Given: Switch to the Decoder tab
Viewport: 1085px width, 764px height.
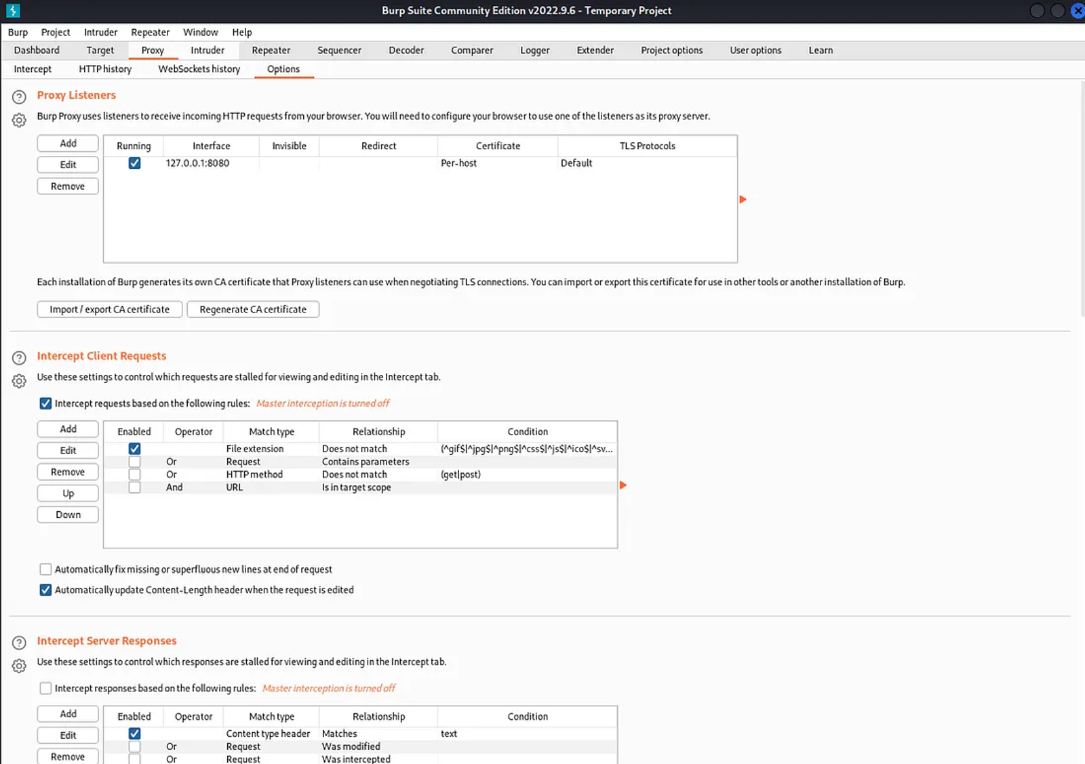Looking at the screenshot, I should click(406, 50).
